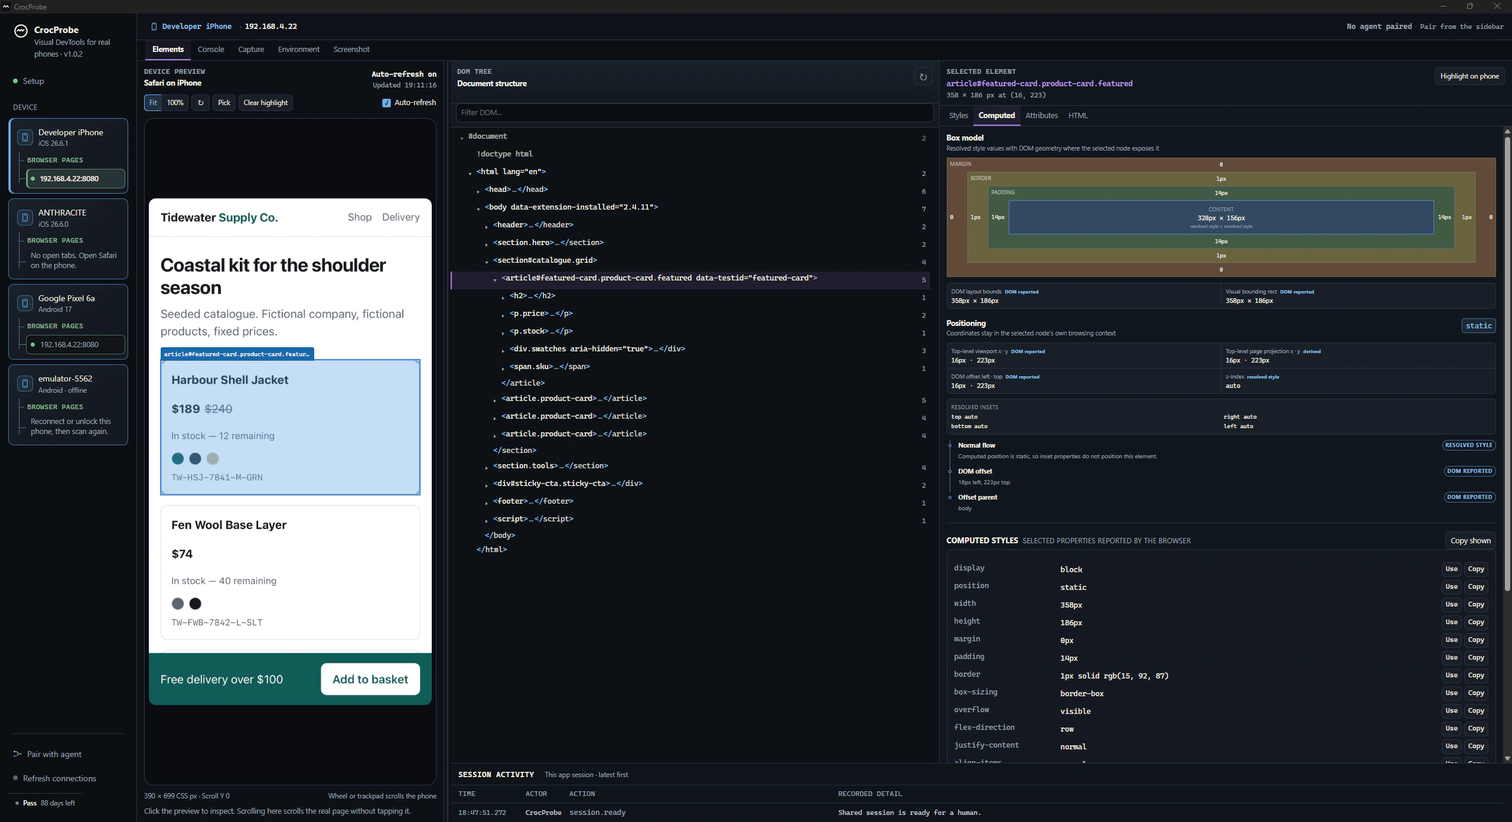Expand the div#sticky-cta node
Screen dimensions: 1512x822
click(487, 485)
